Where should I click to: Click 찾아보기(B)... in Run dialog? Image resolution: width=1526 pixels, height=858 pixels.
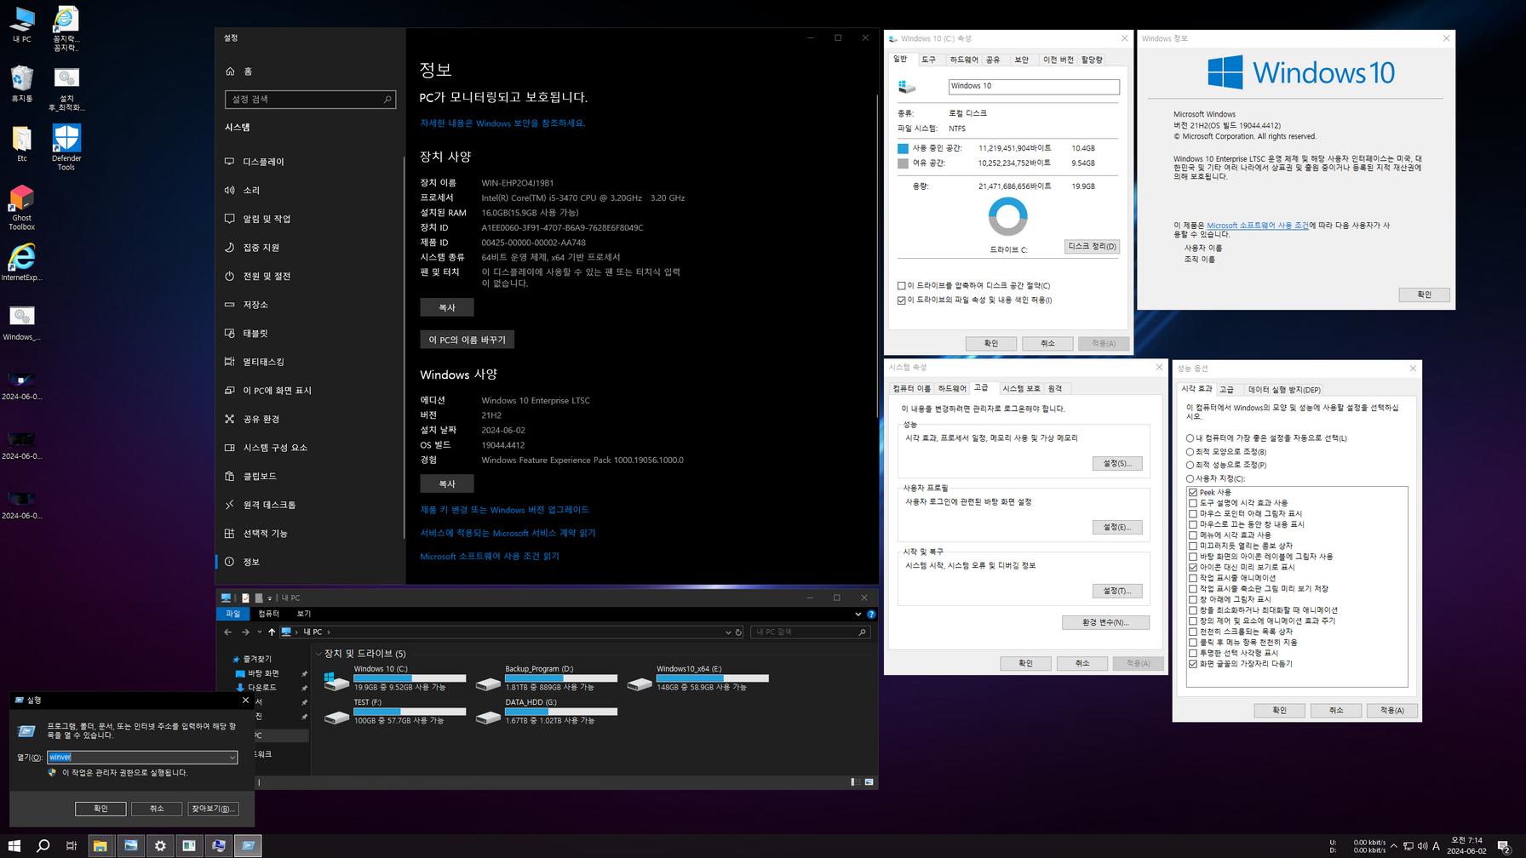coord(213,809)
